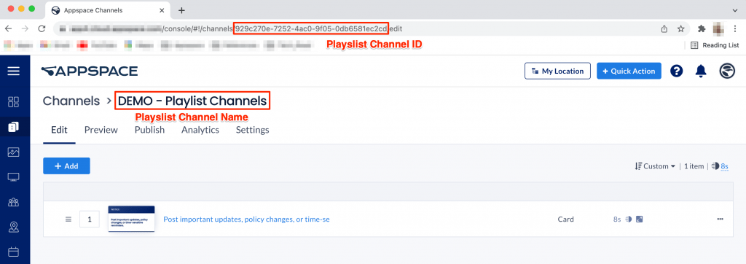Screen dimensions: 746x264
Task: Switch to the Preview tab
Action: pos(101,130)
